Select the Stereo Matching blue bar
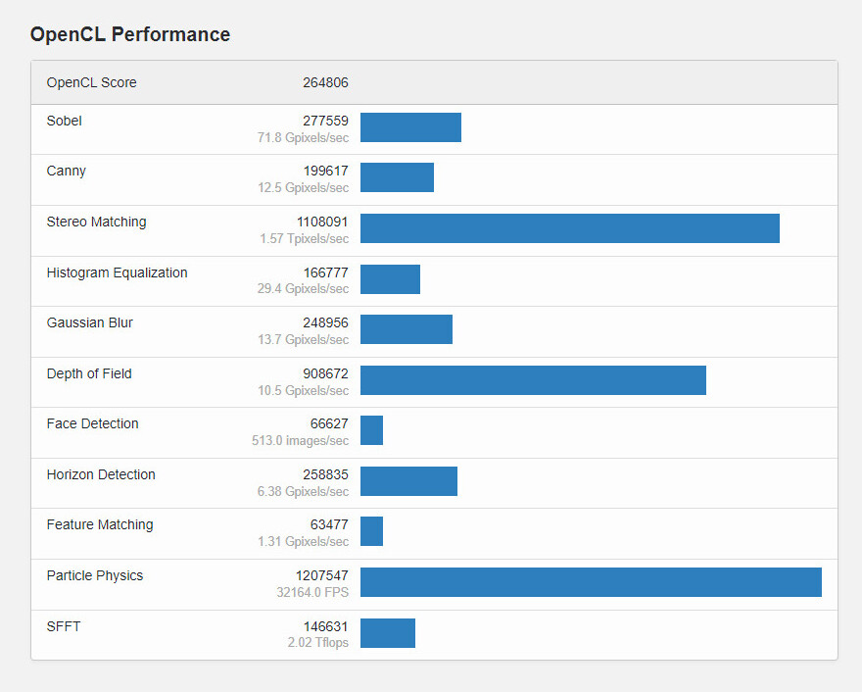862x692 pixels. point(570,228)
